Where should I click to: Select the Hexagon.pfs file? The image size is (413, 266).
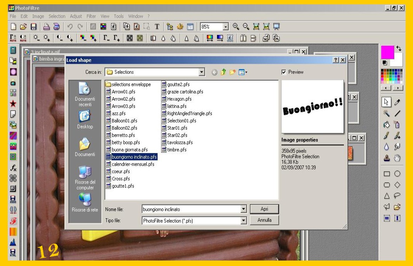tap(179, 99)
